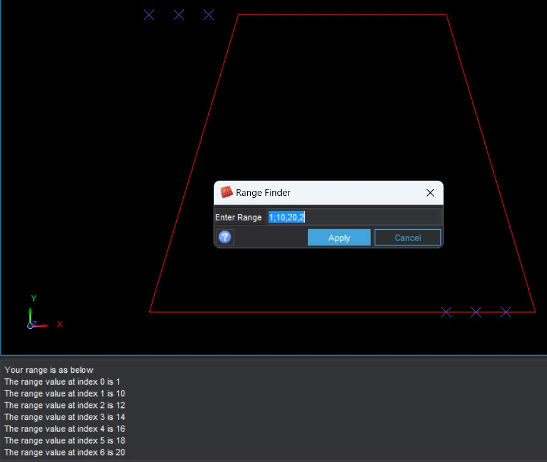Select 'The range value at index 2 is 12'
Viewport: 547px width, 462px height.
click(65, 405)
